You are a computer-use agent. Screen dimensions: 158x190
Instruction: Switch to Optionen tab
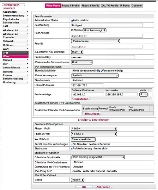(137, 6)
